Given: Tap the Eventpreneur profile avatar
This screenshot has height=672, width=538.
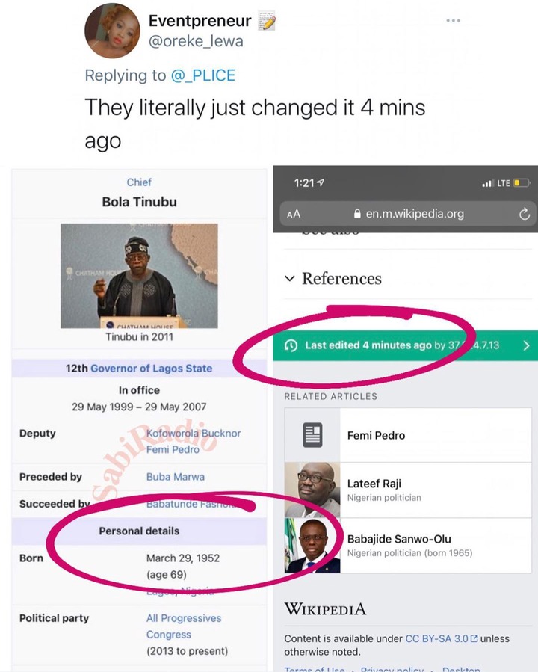Looking at the screenshot, I should coord(112,31).
